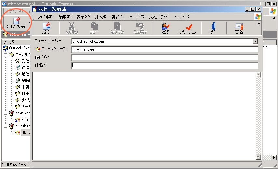Click into the CC input field
This screenshot has width=278, height=169.
165,58
